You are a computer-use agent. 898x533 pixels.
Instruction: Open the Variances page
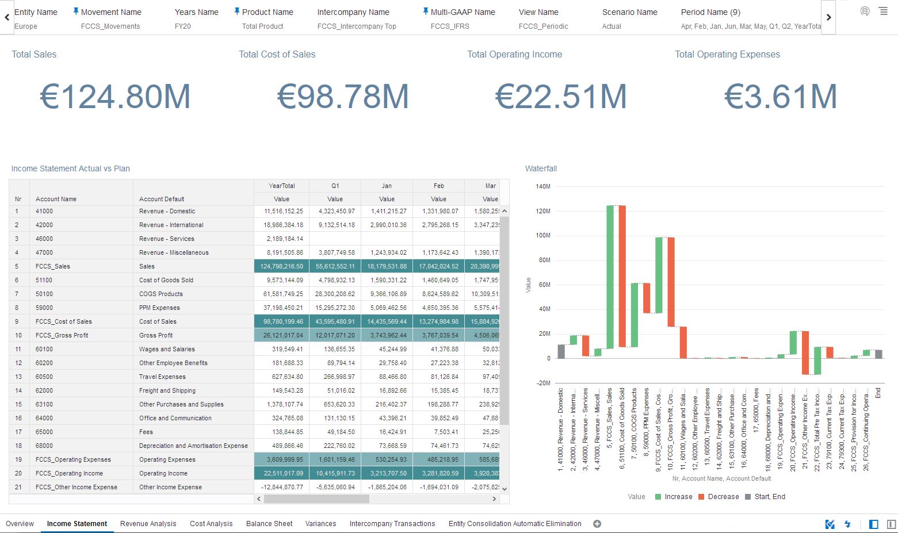tap(320, 524)
